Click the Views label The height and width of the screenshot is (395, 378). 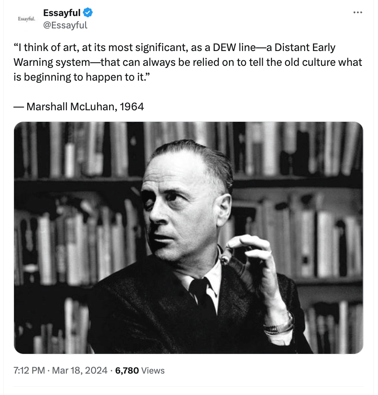coord(153,370)
